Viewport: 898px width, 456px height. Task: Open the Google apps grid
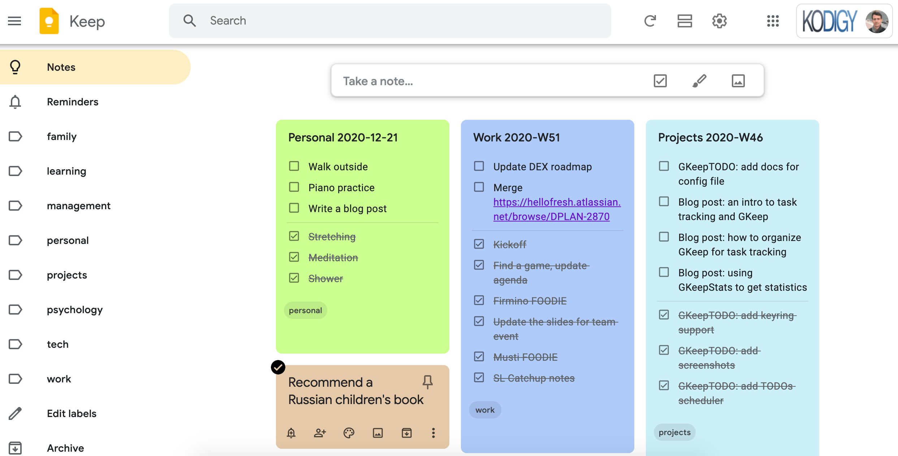tap(773, 21)
